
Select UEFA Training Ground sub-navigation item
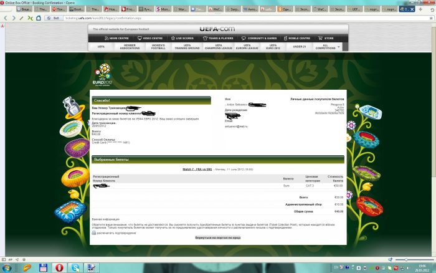click(187, 47)
